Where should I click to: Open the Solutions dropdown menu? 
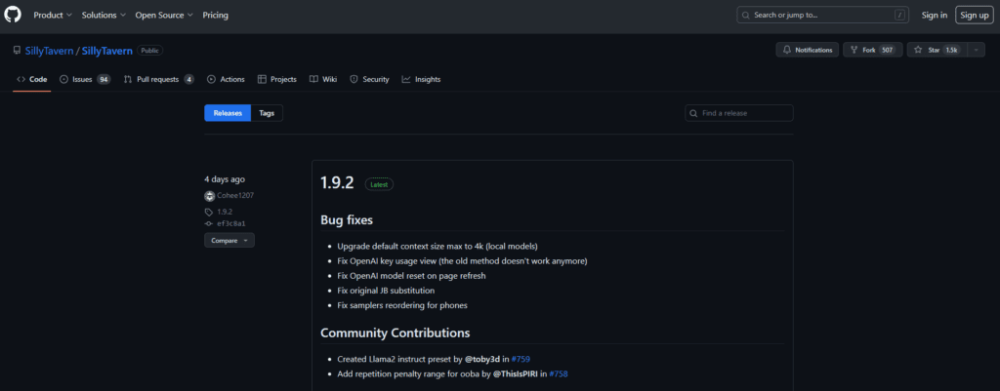click(x=104, y=15)
